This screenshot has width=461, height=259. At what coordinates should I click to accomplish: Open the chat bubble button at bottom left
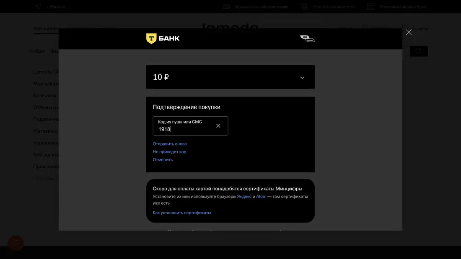coord(16,243)
